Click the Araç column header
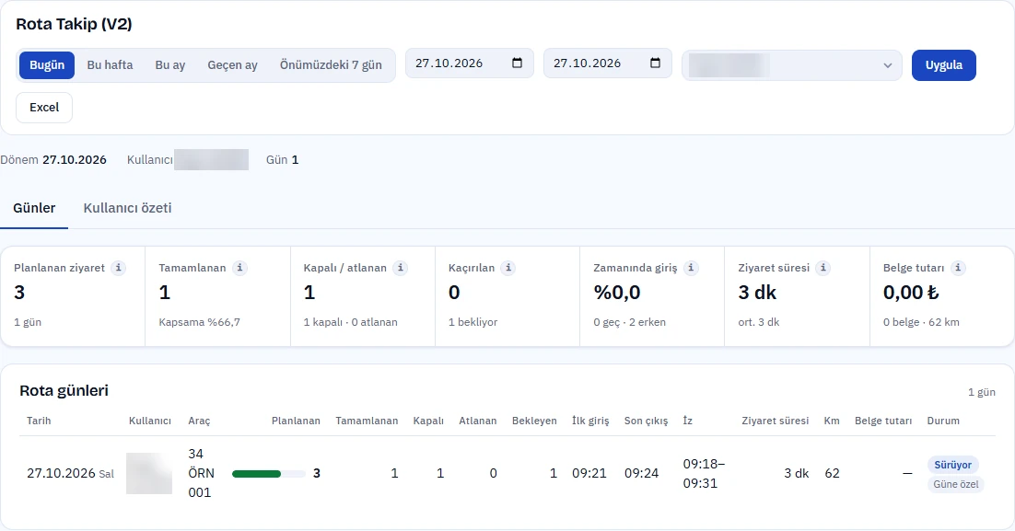 199,421
